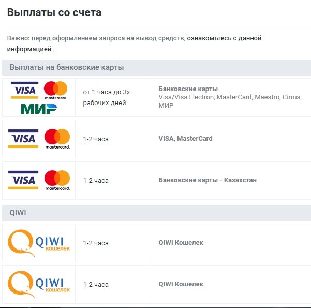311x308 pixels.
Task: Click the МИР payment system logo
Action: point(39,108)
